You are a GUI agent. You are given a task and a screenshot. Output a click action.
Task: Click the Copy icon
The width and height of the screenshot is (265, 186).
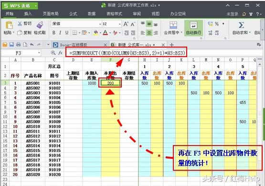[x=20, y=32]
